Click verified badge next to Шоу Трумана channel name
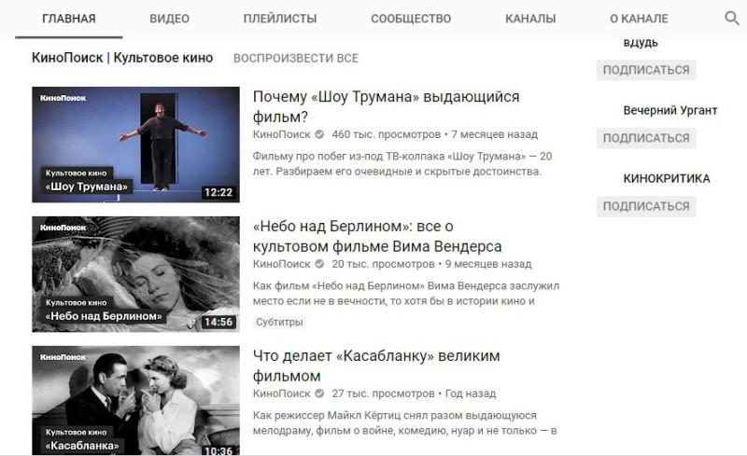 (319, 134)
